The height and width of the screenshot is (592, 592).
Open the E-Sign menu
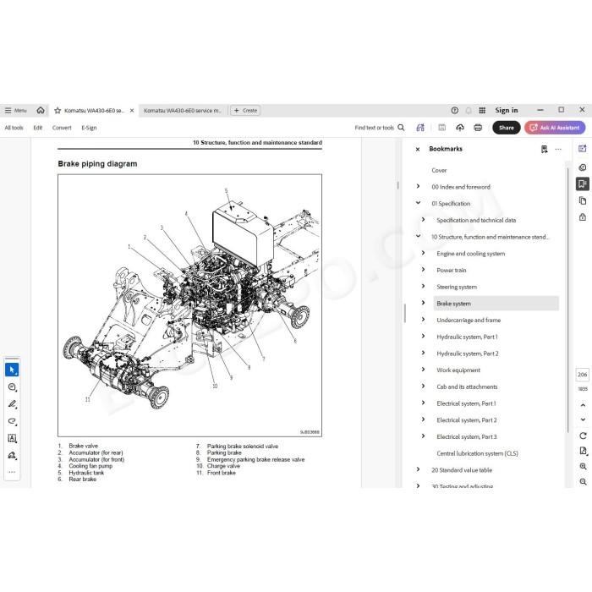pos(89,128)
